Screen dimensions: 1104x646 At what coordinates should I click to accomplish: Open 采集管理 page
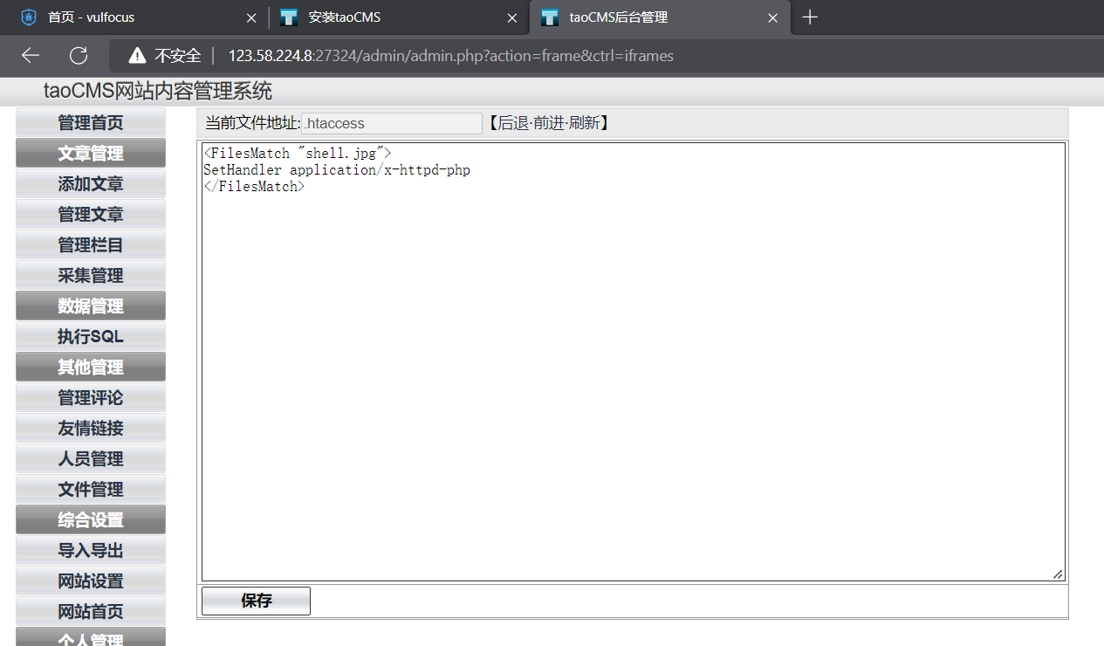click(x=91, y=275)
